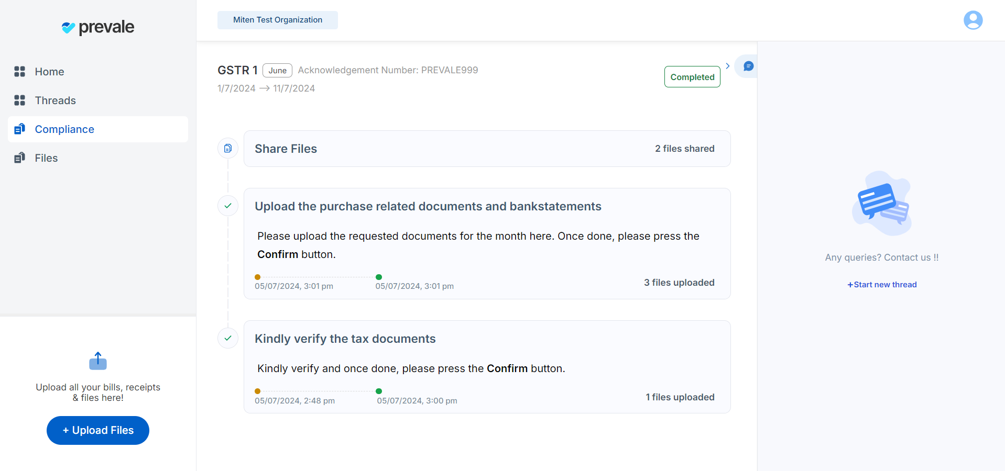The height and width of the screenshot is (471, 1005).
Task: Open the chat bubble panel icon
Action: click(748, 66)
